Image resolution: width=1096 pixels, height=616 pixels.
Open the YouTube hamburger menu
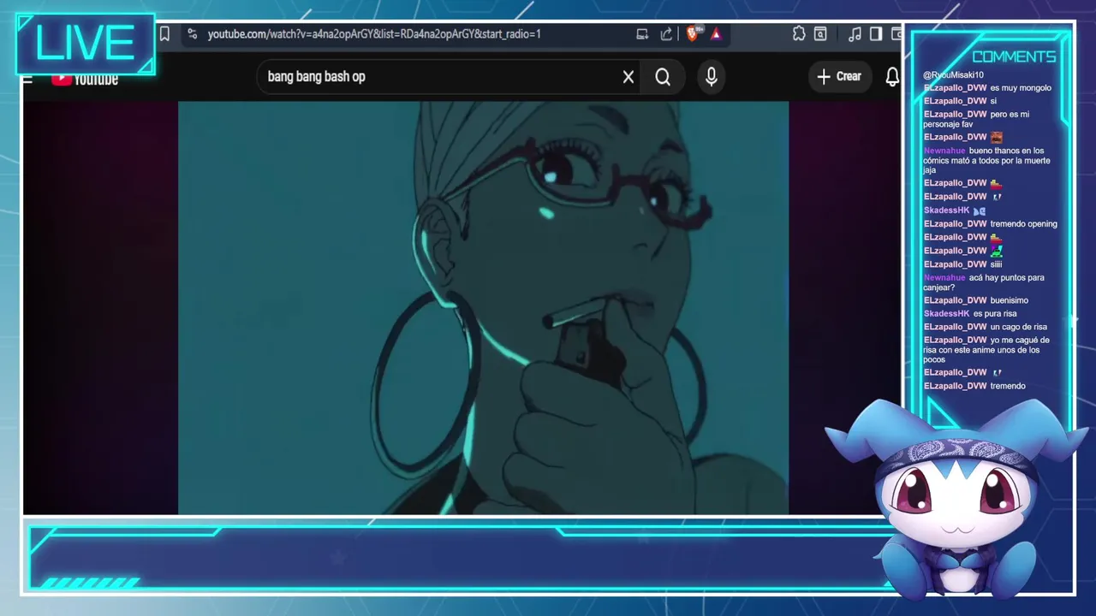click(27, 79)
